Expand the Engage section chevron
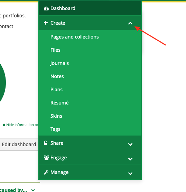The height and width of the screenshot is (192, 186). [130, 159]
